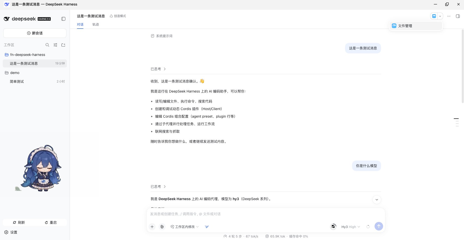464x240 pixels.
Task: Click the speed gauge icon in status bar
Action: pos(225,236)
